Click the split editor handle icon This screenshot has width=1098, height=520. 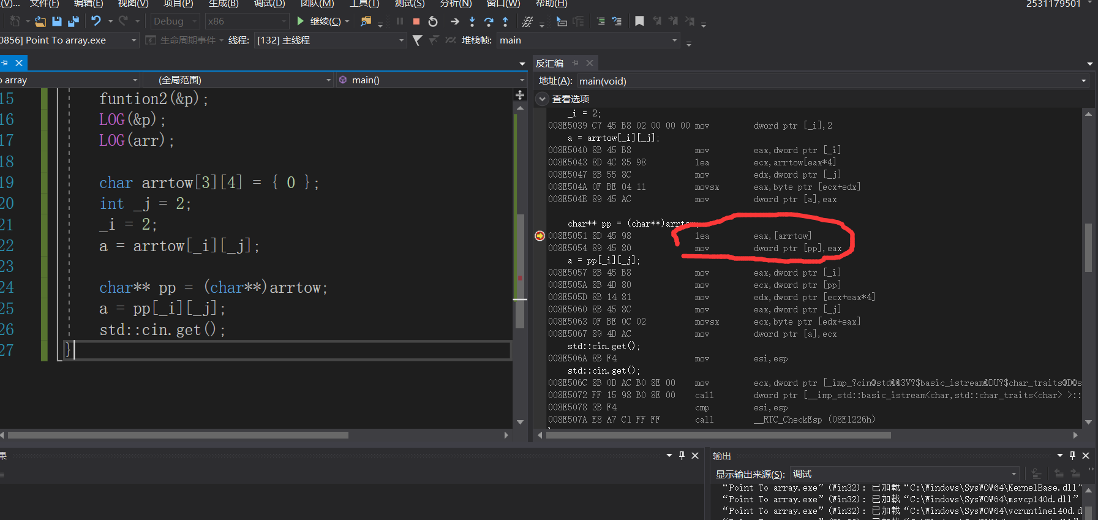pos(520,95)
